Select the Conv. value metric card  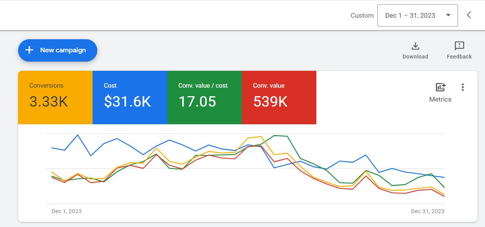click(279, 97)
